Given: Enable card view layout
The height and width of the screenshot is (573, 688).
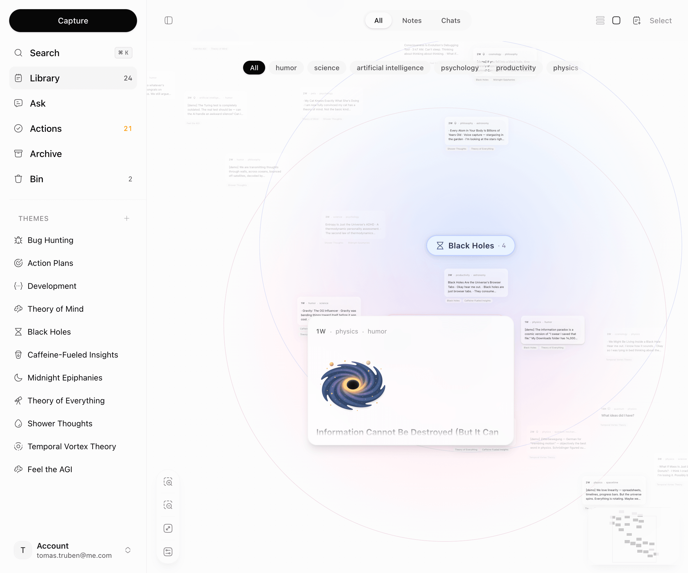Looking at the screenshot, I should click(616, 20).
